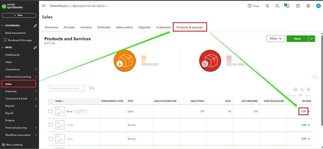Tick the select-all checkbox in header
Screen dimensions: 323x149
pyautogui.click(x=50, y=101)
